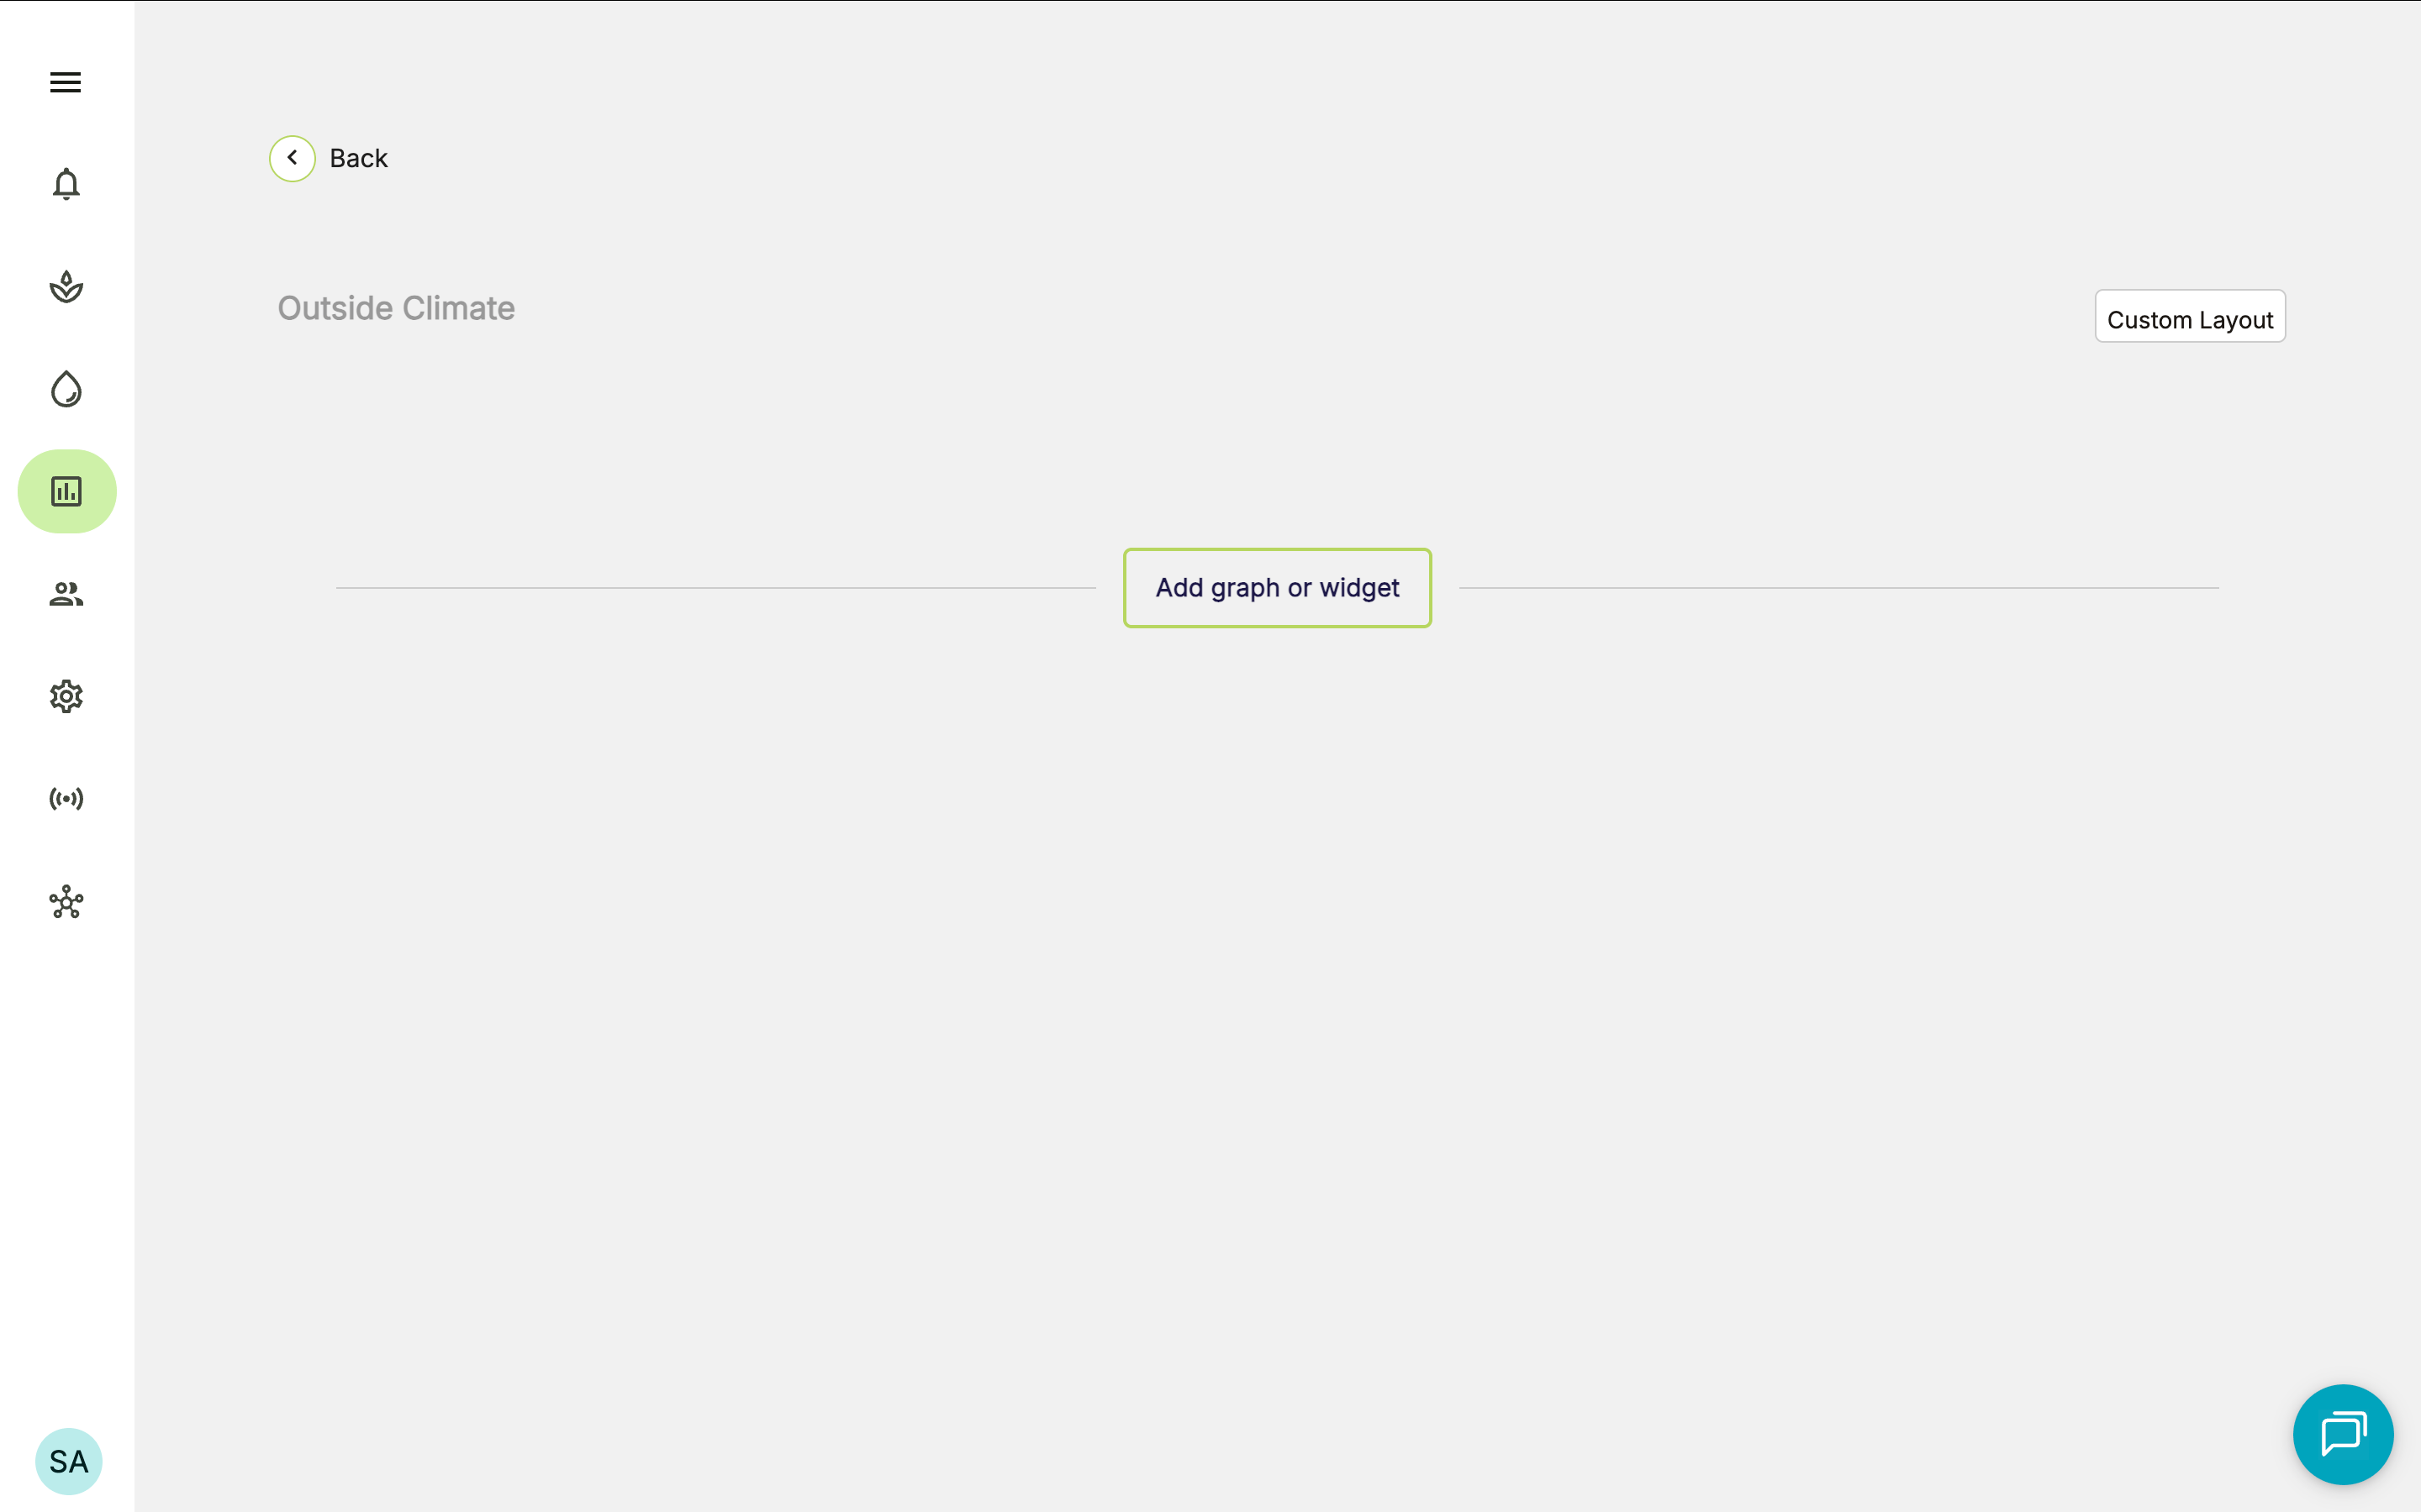Click the Back link text
The width and height of the screenshot is (2421, 1512).
pyautogui.click(x=358, y=158)
